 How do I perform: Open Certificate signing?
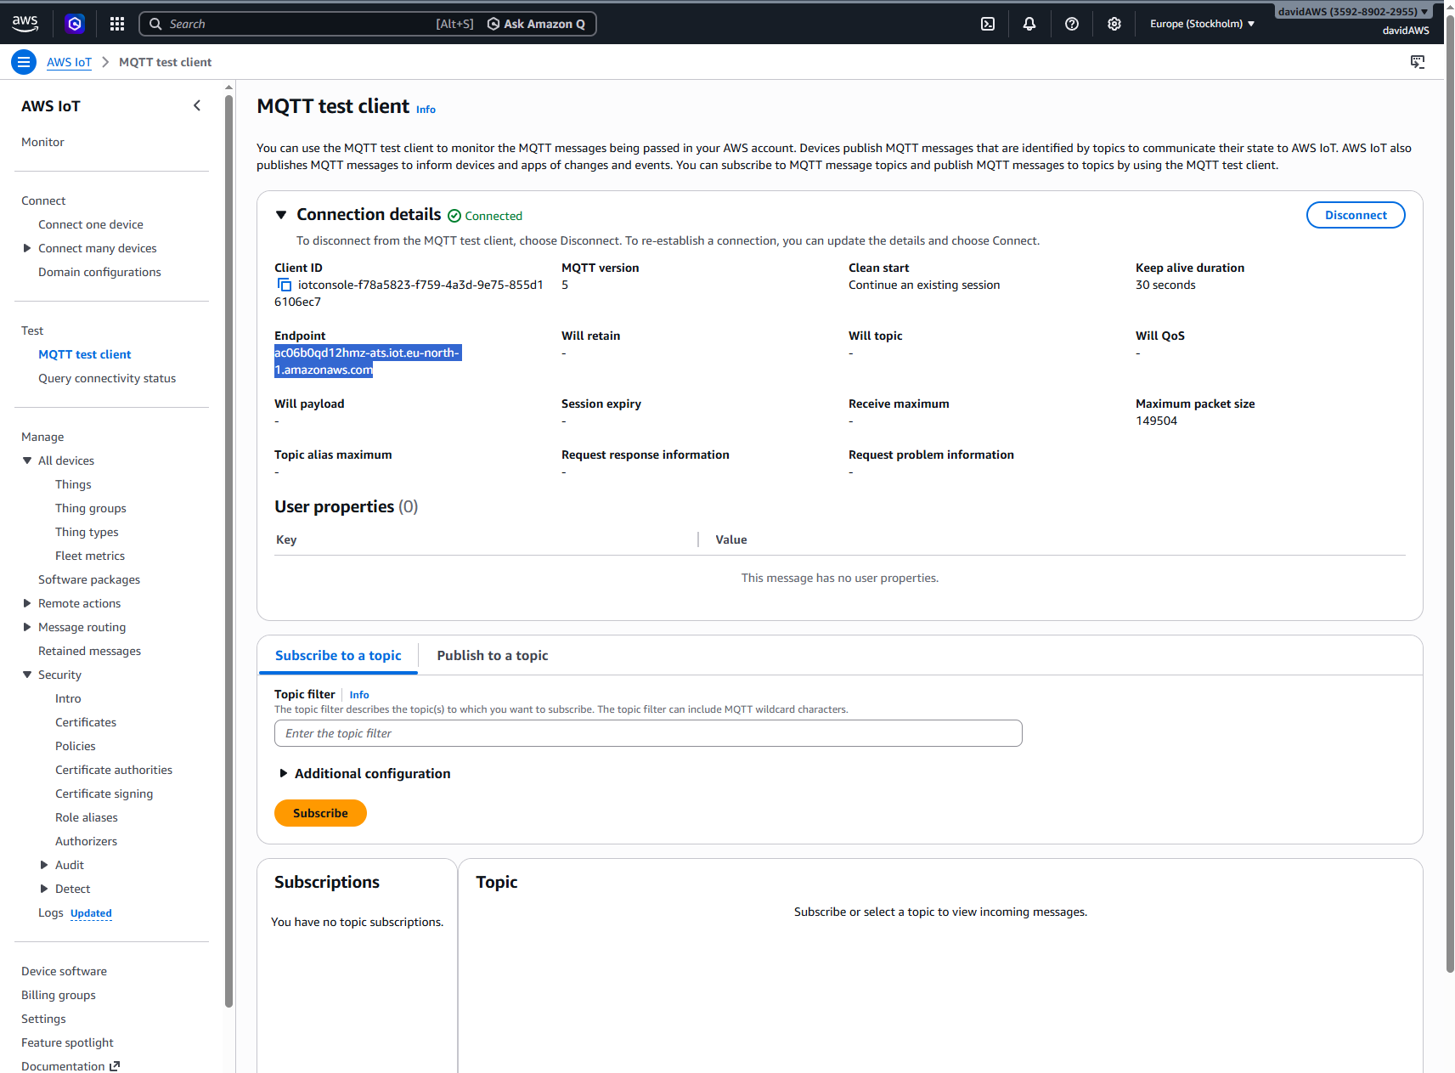104,793
